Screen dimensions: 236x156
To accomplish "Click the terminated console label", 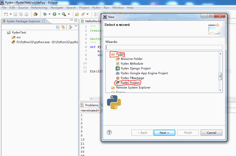I will coord(90,111).
